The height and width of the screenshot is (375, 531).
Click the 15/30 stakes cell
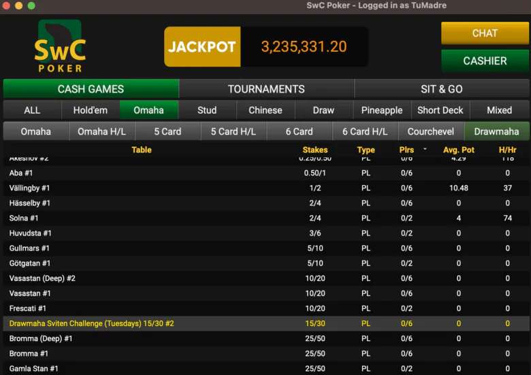point(315,323)
